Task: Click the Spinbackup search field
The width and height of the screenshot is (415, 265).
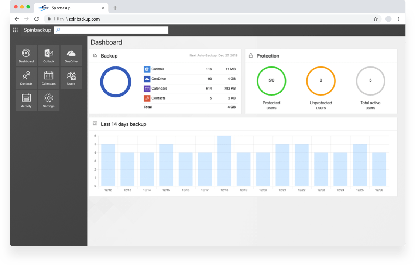Action: (x=111, y=30)
